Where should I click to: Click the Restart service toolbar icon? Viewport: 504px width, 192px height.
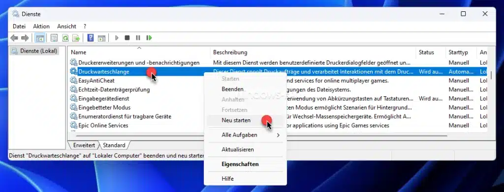point(149,38)
